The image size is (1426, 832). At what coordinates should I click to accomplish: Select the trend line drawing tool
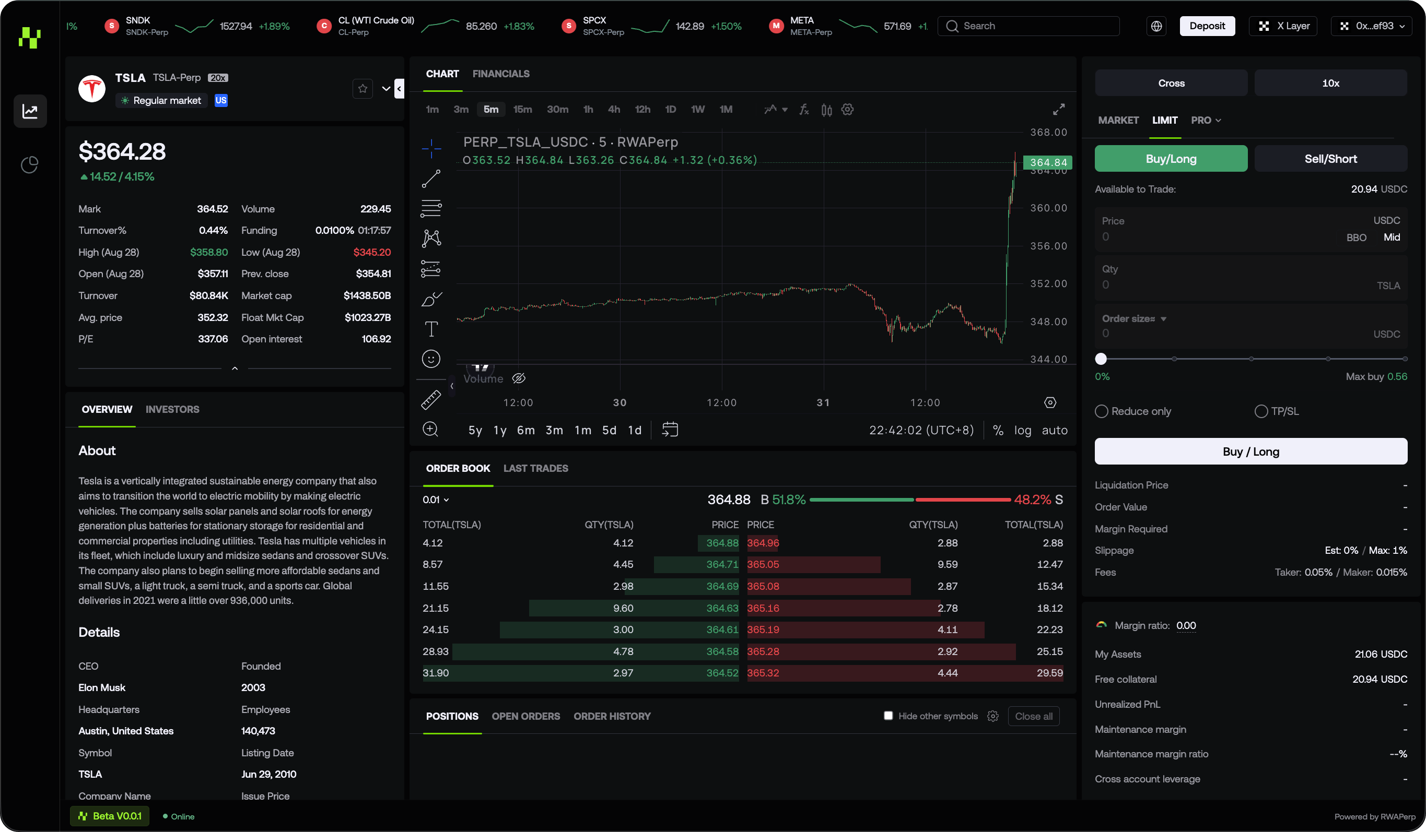(x=431, y=179)
